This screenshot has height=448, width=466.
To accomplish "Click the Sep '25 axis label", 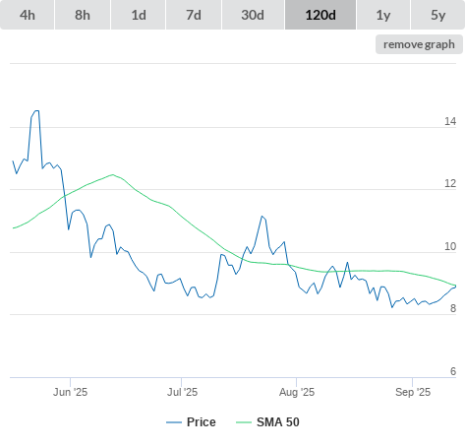I will point(413,392).
